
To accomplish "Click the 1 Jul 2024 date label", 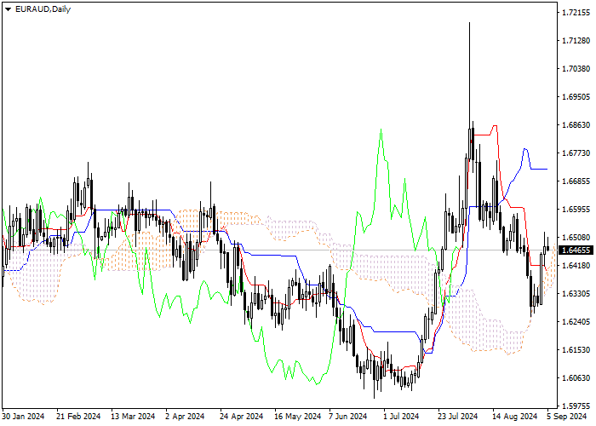I will tap(401, 417).
